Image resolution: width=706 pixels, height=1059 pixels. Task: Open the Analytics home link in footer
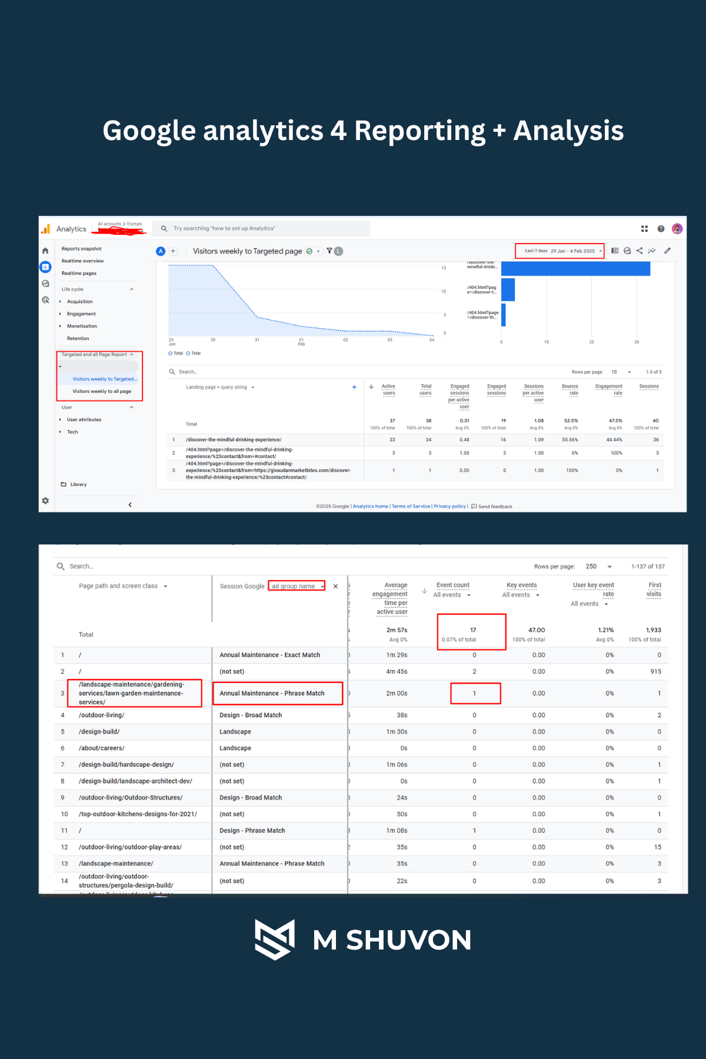(x=371, y=506)
